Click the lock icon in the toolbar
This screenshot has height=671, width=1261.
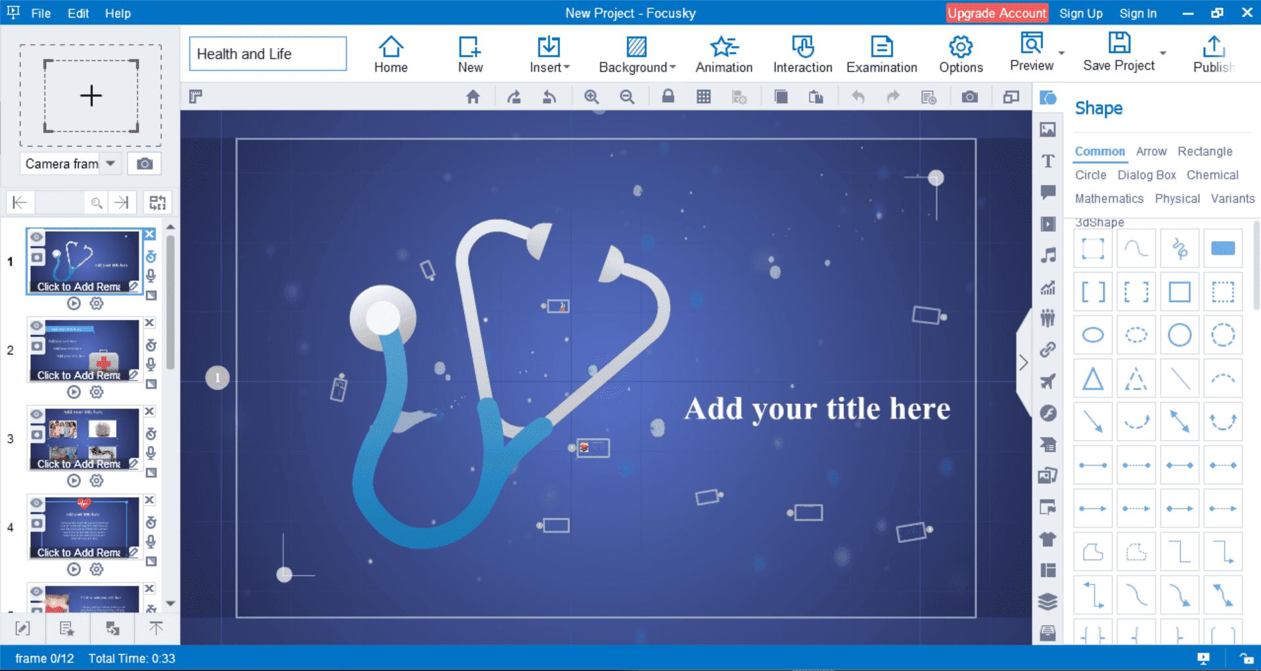(x=669, y=97)
